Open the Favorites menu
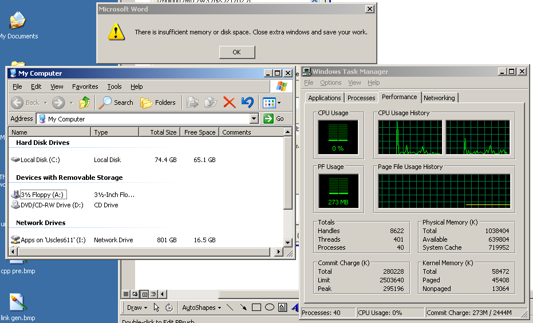The width and height of the screenshot is (533, 323). (85, 86)
